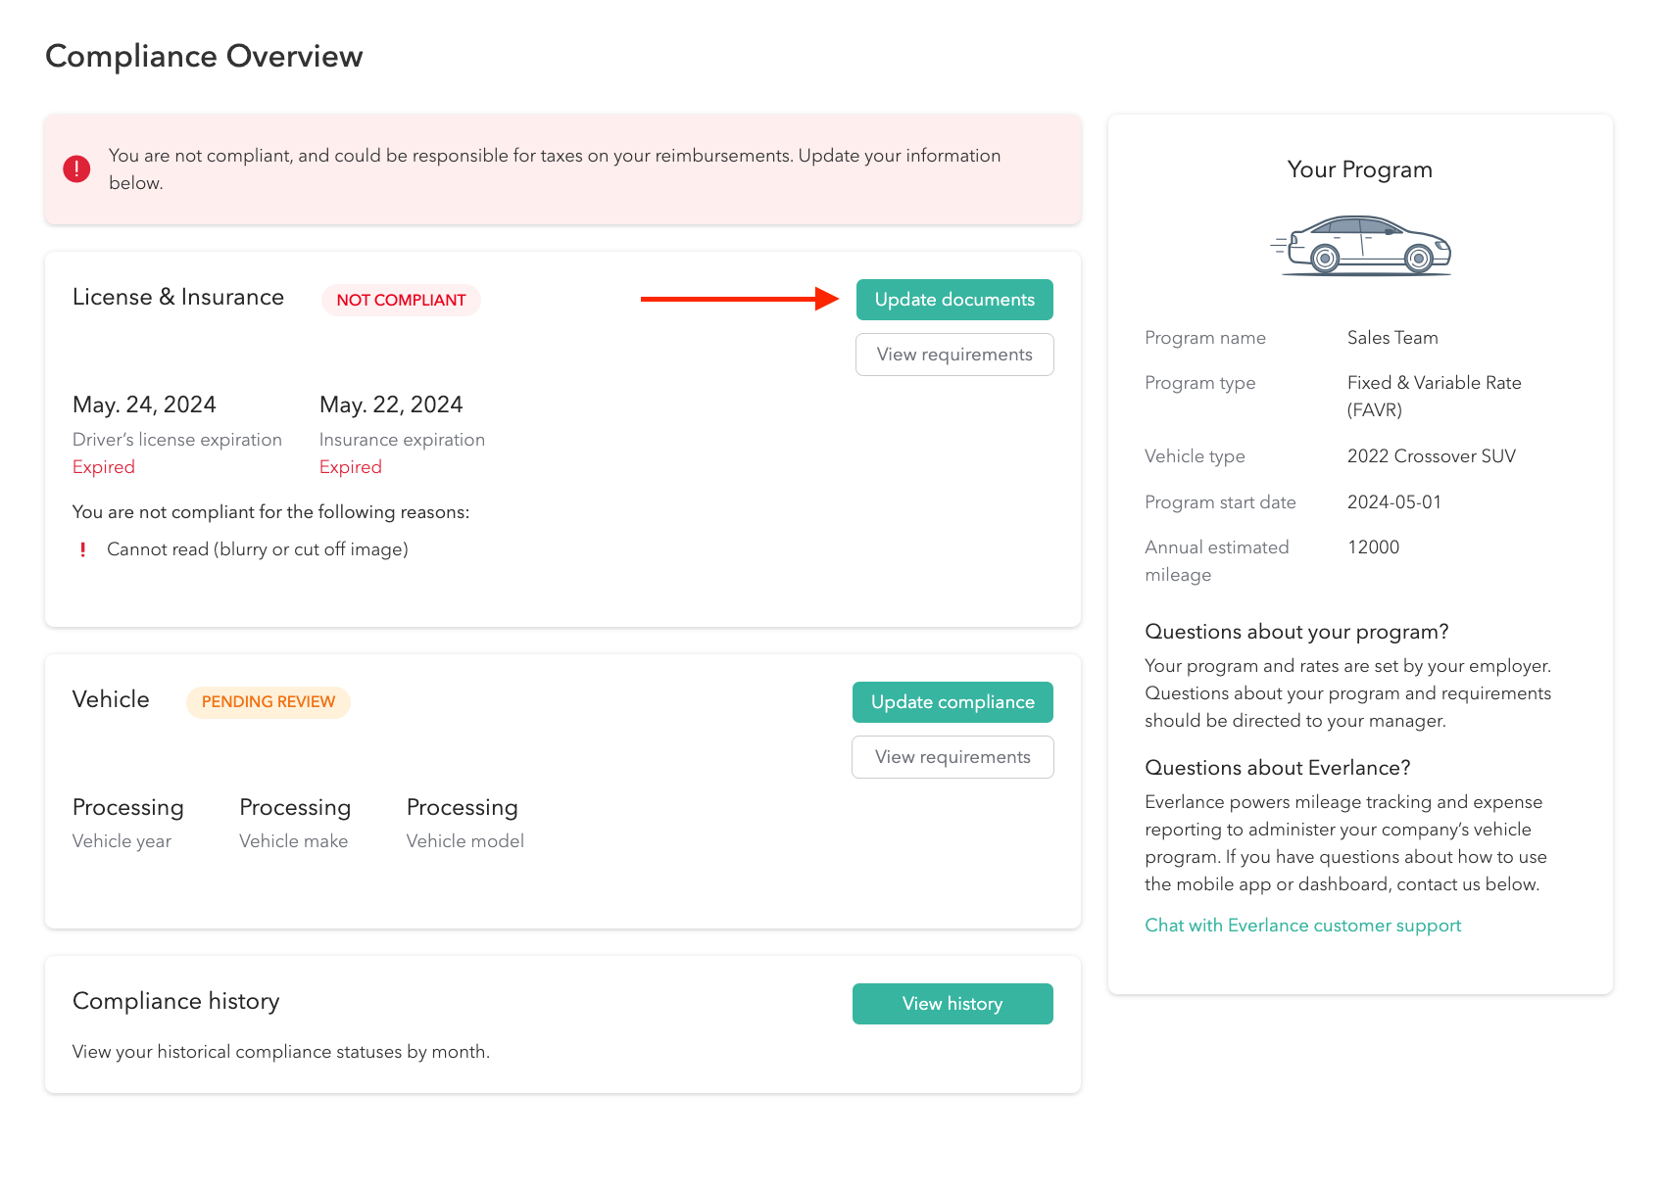Click the red exclamation next to Cannot read

point(82,549)
